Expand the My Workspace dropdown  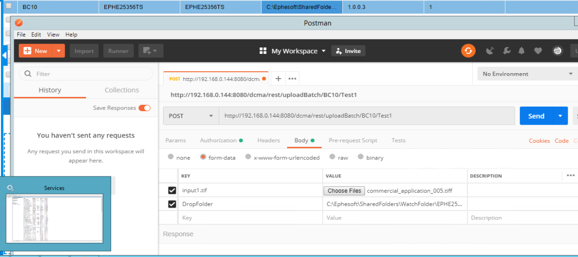click(324, 51)
